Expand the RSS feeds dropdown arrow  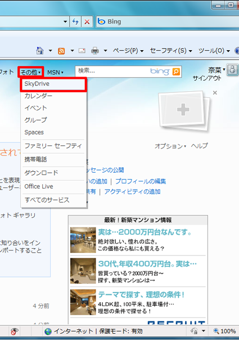pyautogui.click(x=72, y=51)
